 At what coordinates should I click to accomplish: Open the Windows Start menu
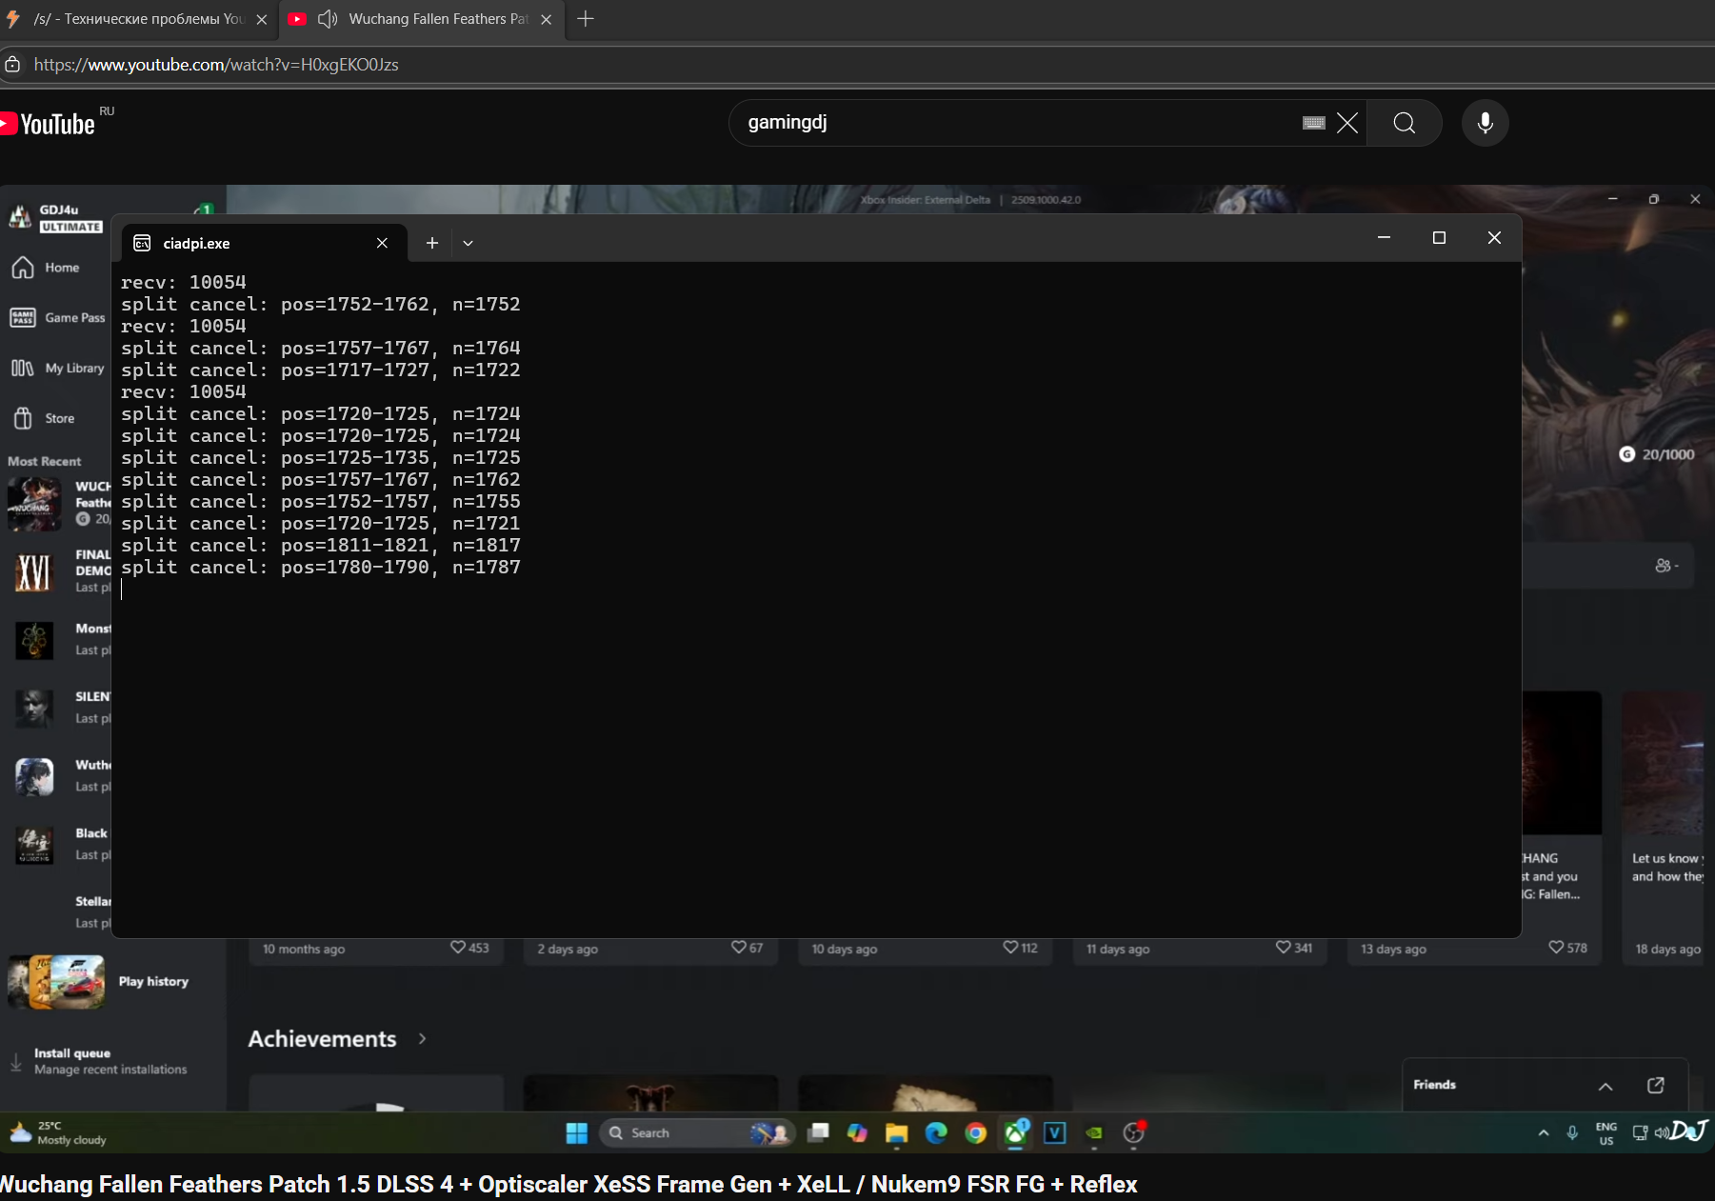pyautogui.click(x=577, y=1132)
